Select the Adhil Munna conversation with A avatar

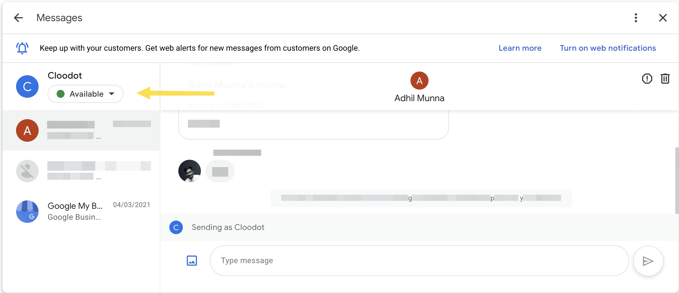(81, 130)
